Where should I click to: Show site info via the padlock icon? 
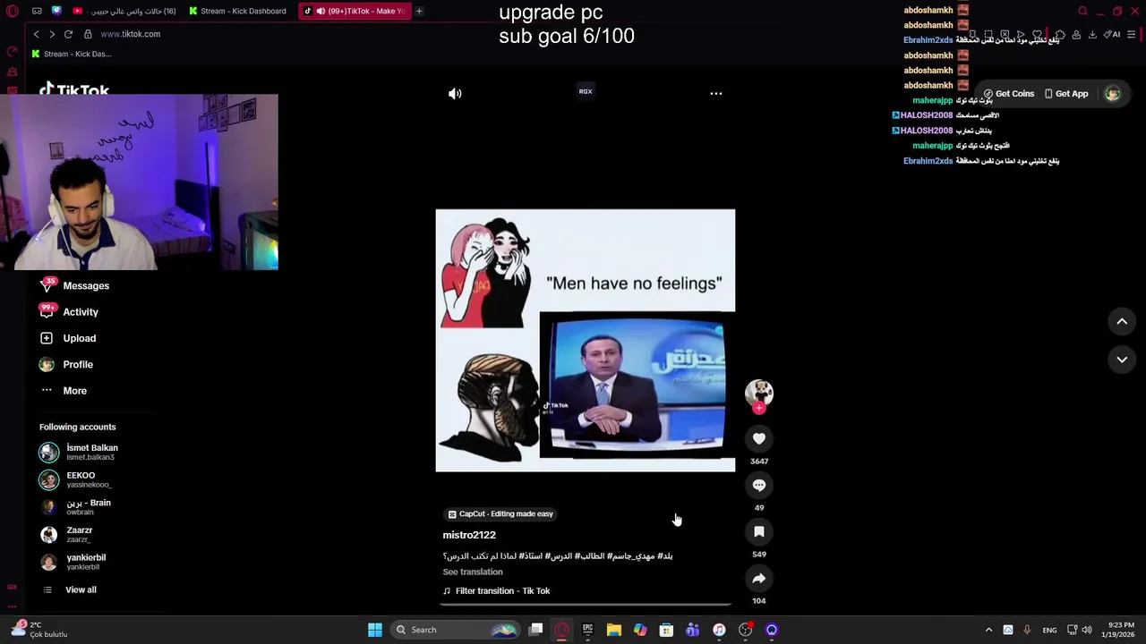click(88, 34)
